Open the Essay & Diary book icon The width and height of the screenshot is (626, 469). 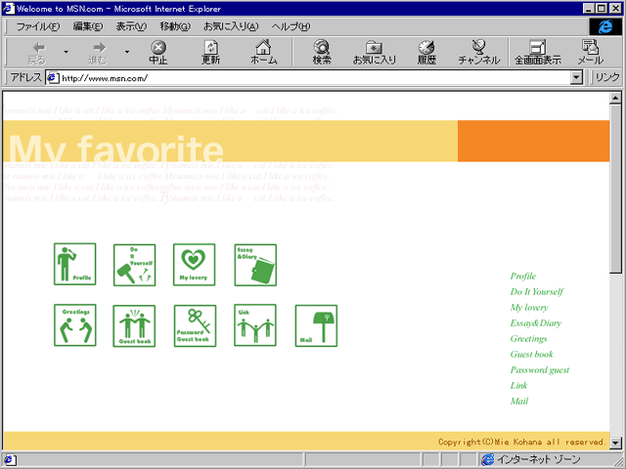(x=255, y=265)
